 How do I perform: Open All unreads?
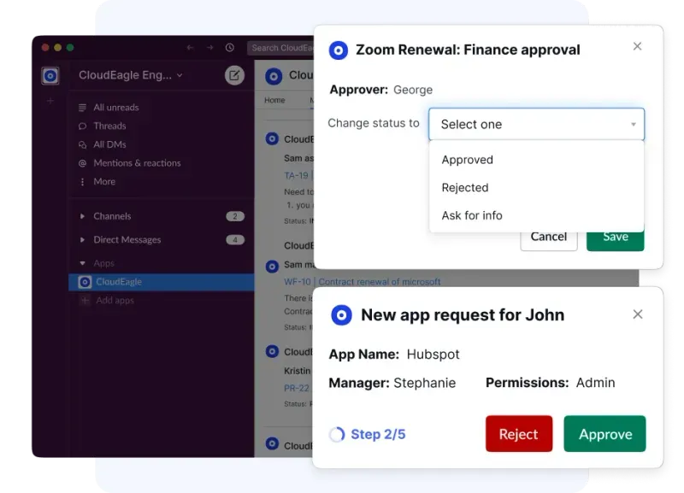[116, 108]
